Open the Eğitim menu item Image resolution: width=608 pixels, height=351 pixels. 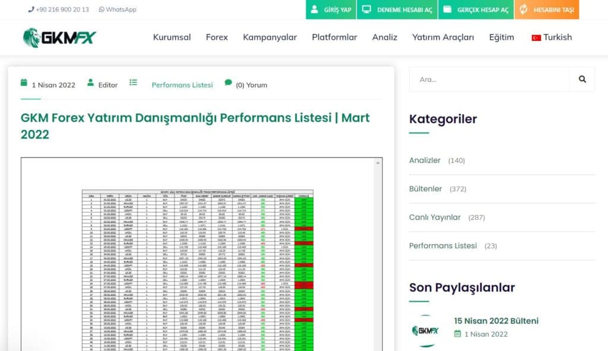[501, 37]
